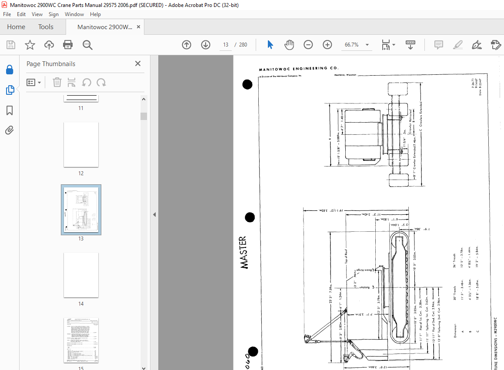Delete selected page with trash icon
This screenshot has height=370, width=504.
[57, 82]
